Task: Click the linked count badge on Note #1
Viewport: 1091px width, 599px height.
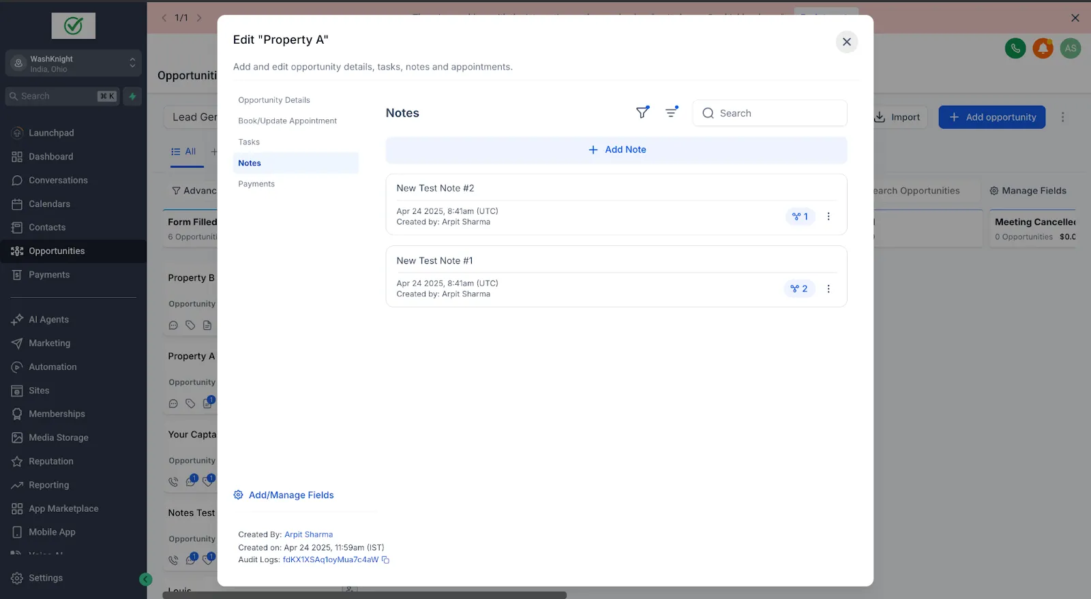Action: coord(799,289)
